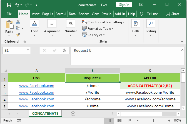Select the Home ribbon tab

24,14
